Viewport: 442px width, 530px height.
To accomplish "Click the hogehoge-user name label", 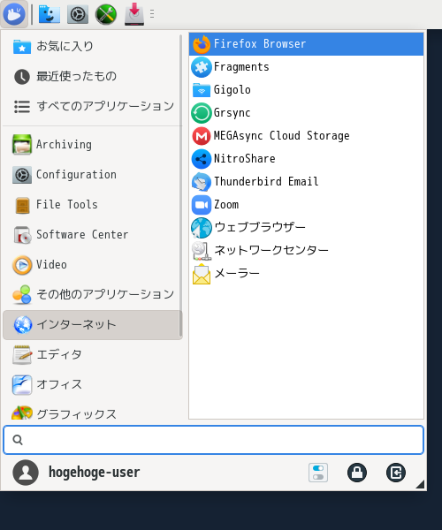I will coord(94,473).
